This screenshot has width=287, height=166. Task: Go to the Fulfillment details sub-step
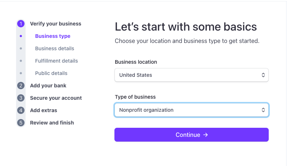pyautogui.click(x=56, y=61)
